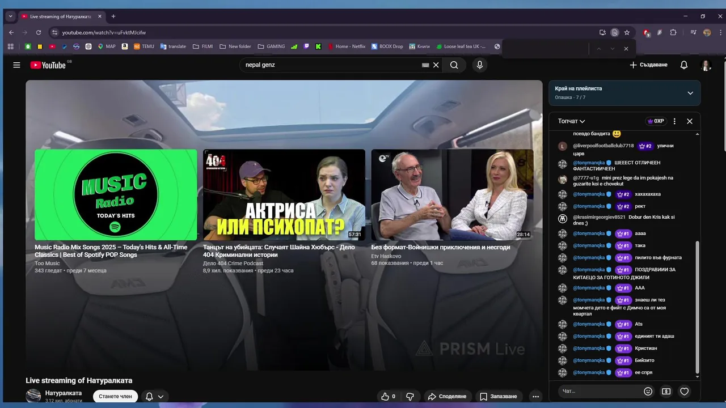
Task: Close the find-in-page bar
Action: point(626,49)
